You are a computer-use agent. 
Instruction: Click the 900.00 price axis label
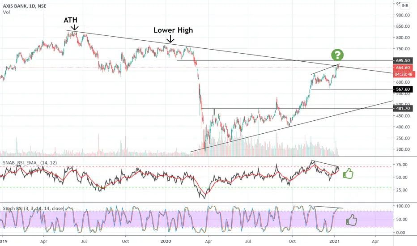[403, 15]
